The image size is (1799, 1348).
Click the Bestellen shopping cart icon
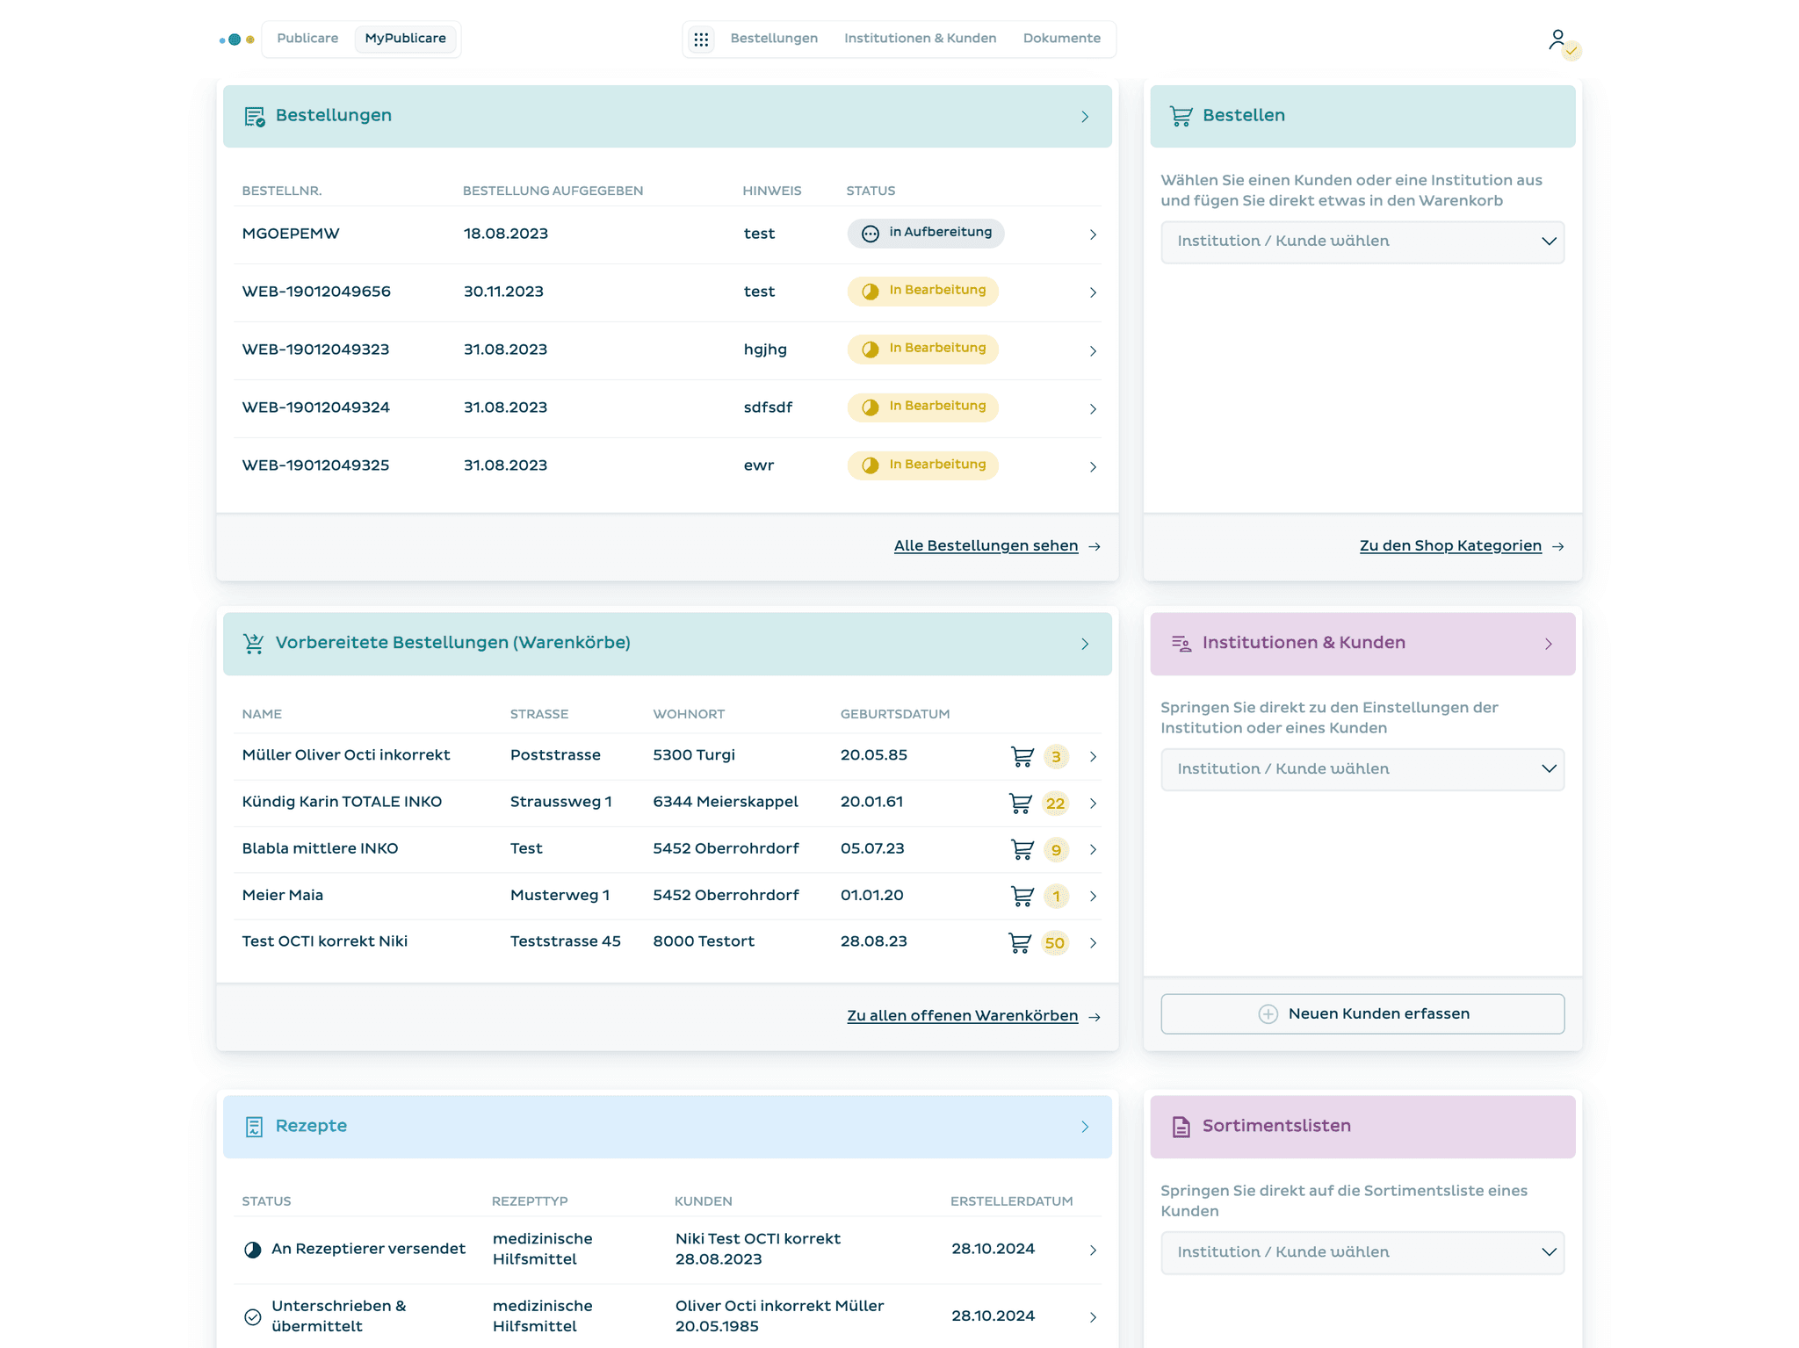1181,116
